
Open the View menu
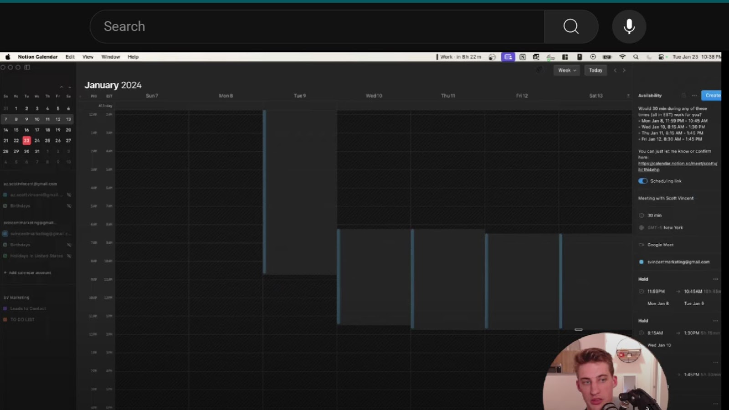click(x=88, y=57)
